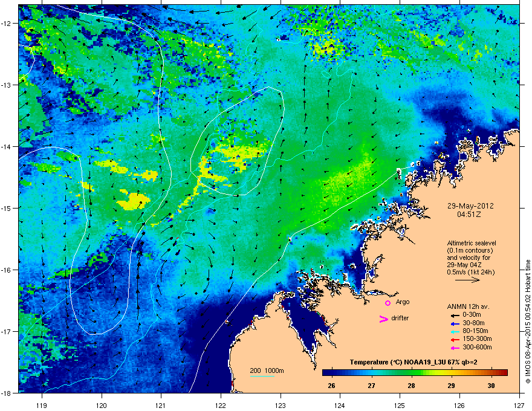This screenshot has height=411, width=532.
Task: Click longitude axis label 120
Action: coord(102,406)
